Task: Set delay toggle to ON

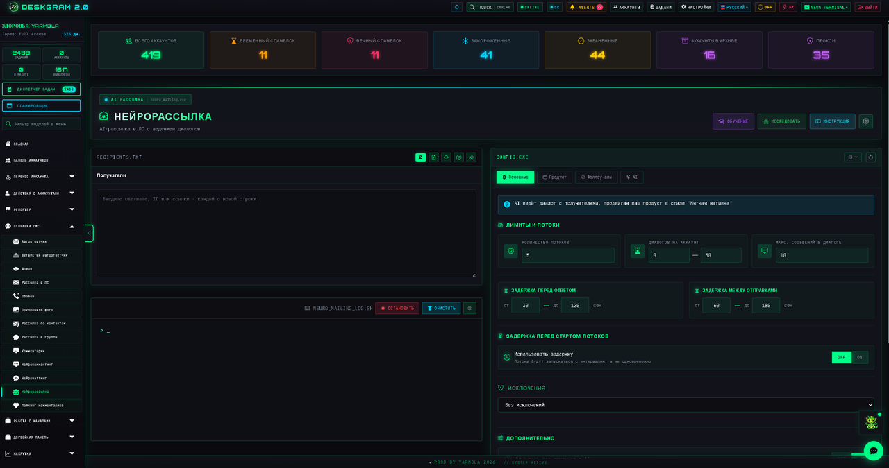Action: (860, 358)
